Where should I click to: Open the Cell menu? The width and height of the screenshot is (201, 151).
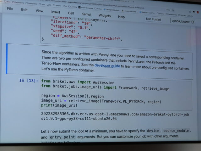(x=71, y=13)
